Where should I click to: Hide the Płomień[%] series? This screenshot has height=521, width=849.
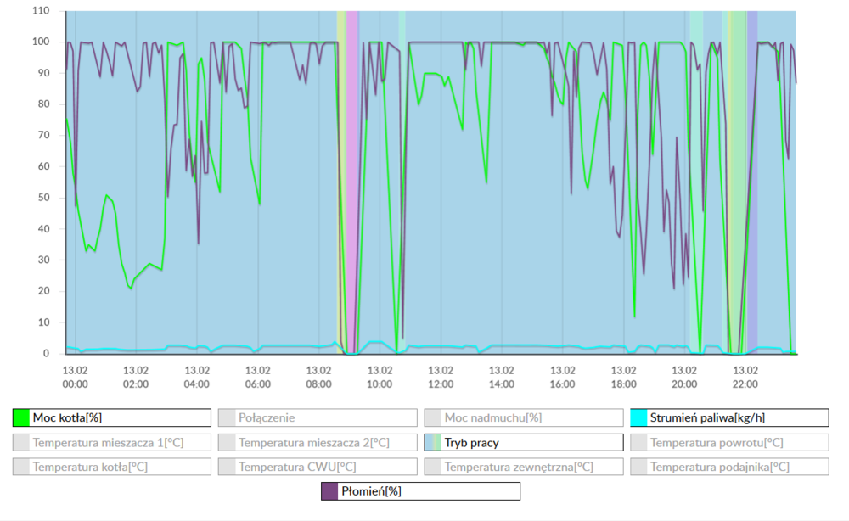tap(420, 491)
